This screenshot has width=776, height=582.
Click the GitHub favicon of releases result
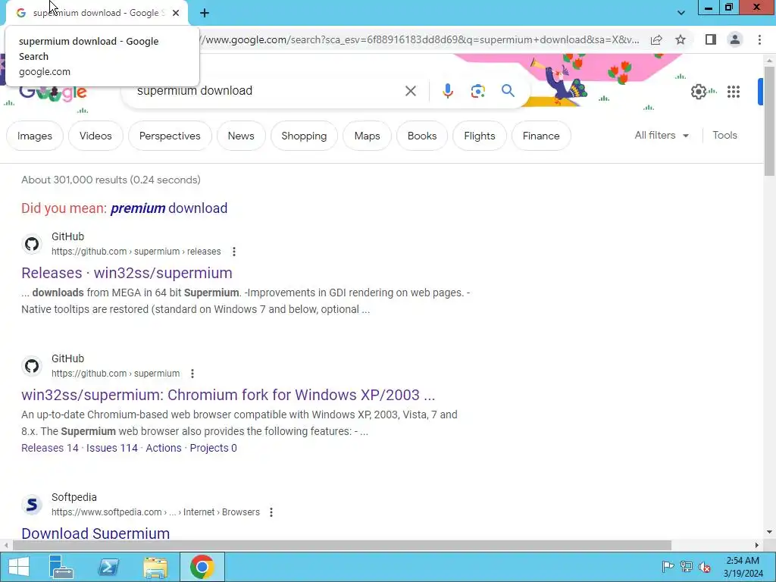pos(32,244)
